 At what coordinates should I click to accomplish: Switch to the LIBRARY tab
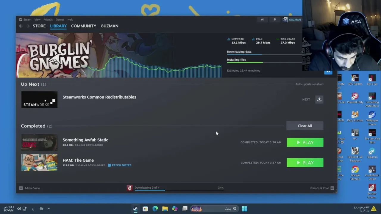58,26
